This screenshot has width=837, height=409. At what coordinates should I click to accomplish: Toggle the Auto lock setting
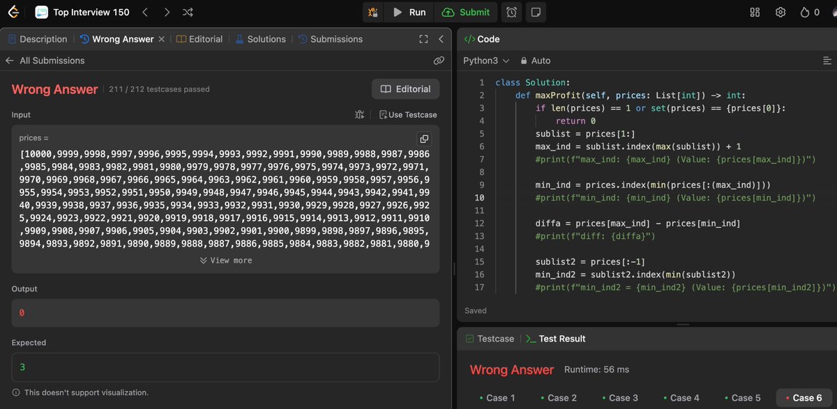pyautogui.click(x=535, y=61)
